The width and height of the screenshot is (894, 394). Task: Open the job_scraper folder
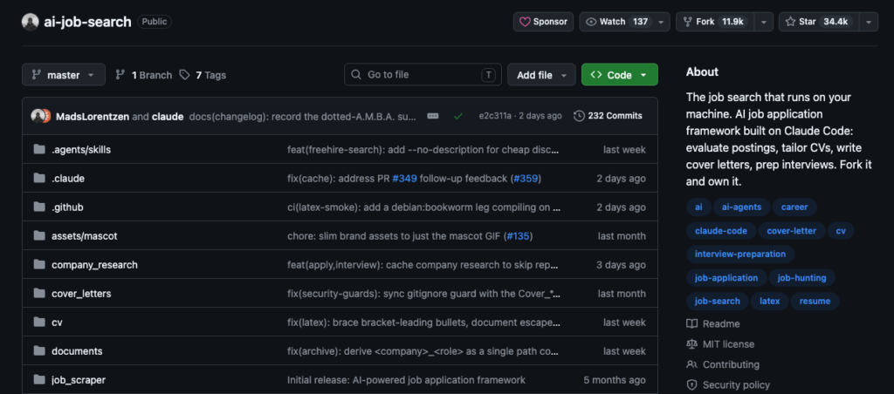click(x=79, y=380)
